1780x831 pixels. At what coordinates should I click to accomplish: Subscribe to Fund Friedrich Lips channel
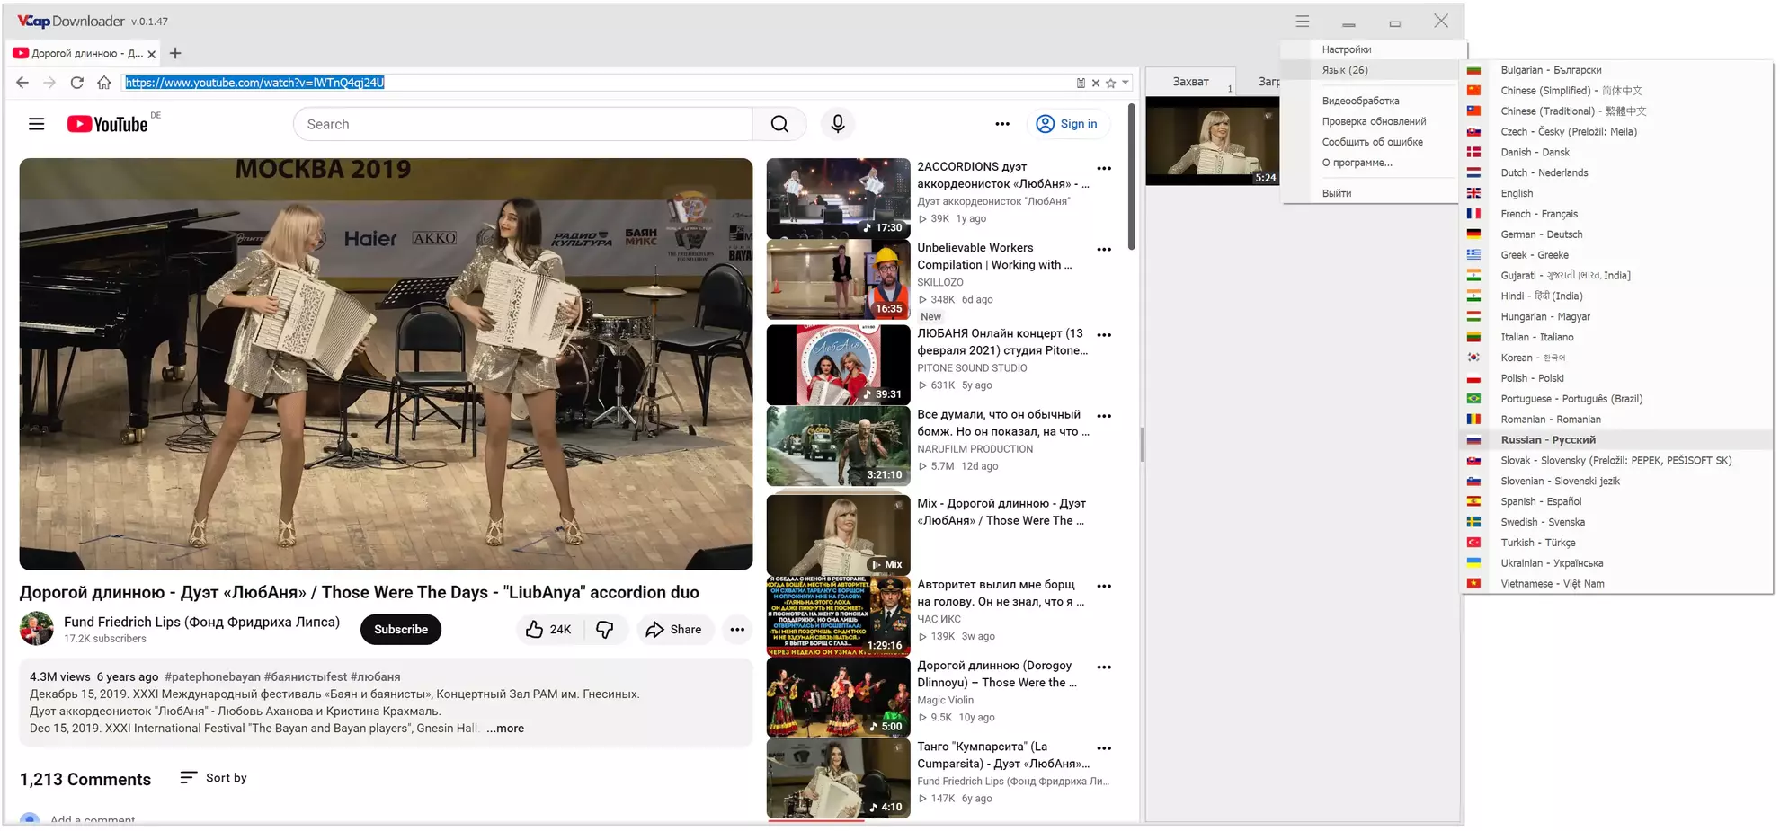click(400, 630)
